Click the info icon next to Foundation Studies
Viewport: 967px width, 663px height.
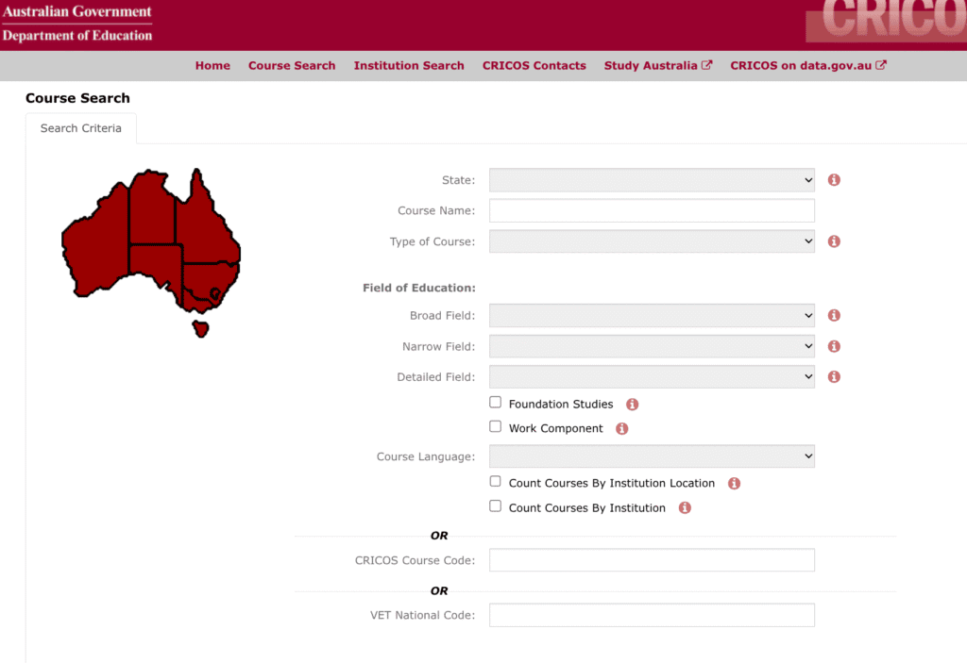tap(632, 405)
